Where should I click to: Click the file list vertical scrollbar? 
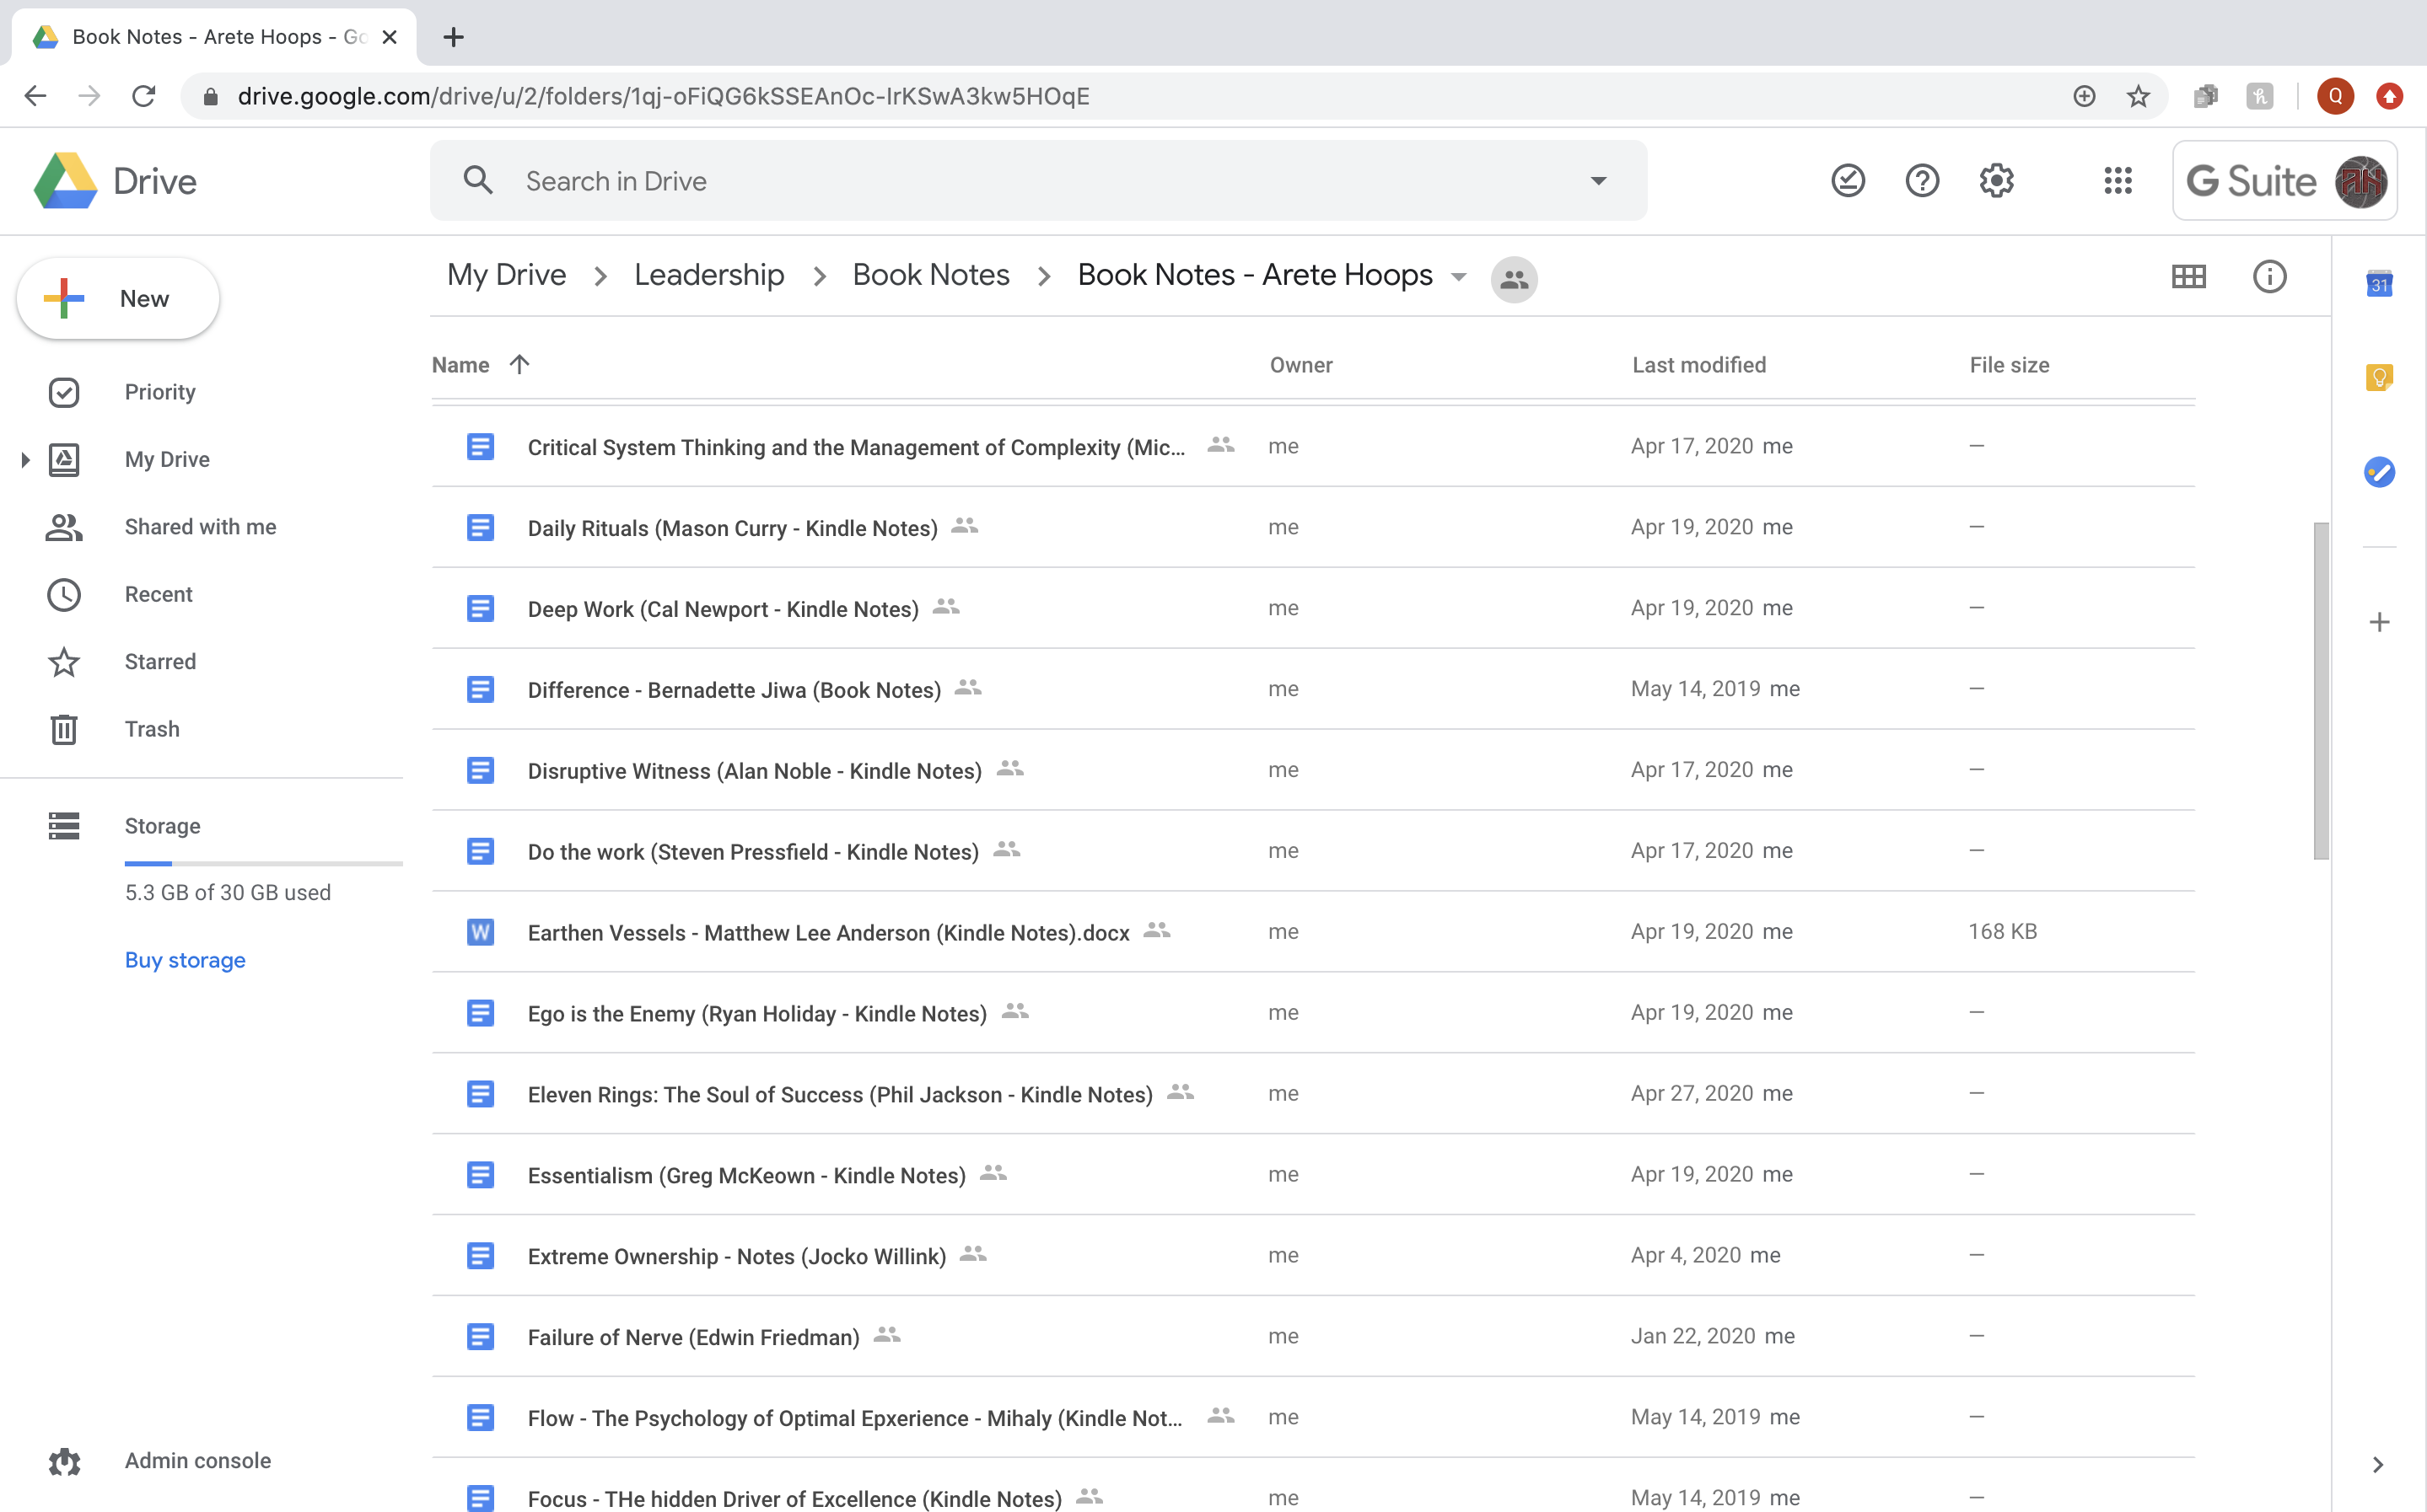(2321, 690)
